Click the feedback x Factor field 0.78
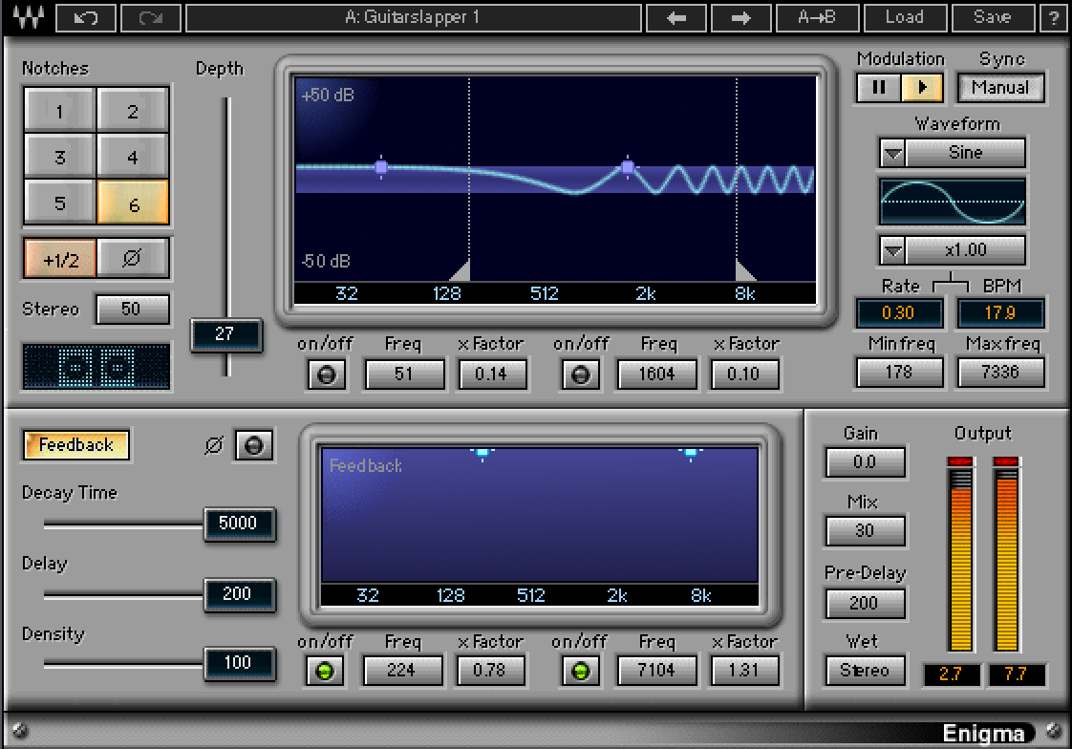Screen dimensions: 1072x749 click(490, 671)
